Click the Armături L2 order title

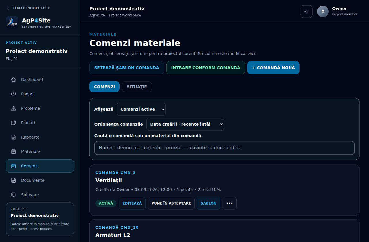pos(113,235)
